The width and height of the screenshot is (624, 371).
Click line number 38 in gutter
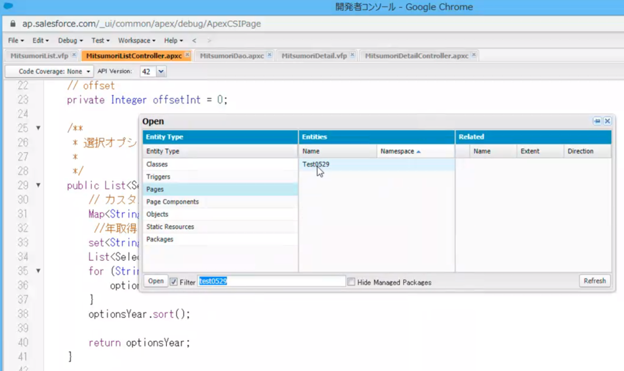point(23,314)
